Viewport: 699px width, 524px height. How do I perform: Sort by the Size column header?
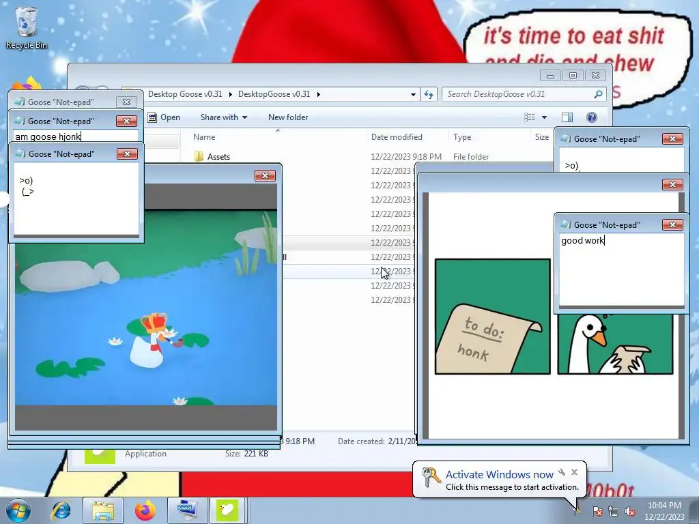click(x=541, y=136)
